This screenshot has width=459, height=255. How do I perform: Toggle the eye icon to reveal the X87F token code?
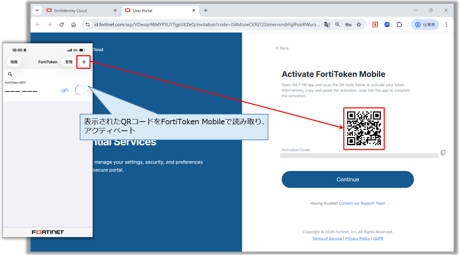coord(64,90)
